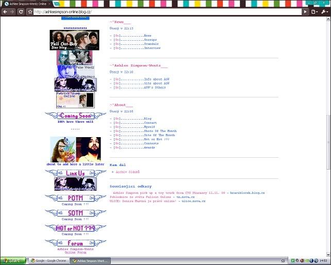Open the Patrick Stump Online banner

coord(75,100)
